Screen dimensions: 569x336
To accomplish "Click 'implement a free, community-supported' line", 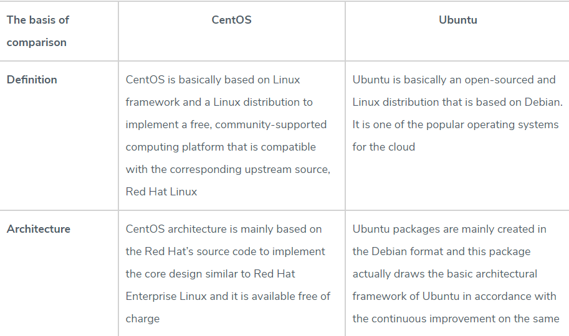I will (x=226, y=124).
